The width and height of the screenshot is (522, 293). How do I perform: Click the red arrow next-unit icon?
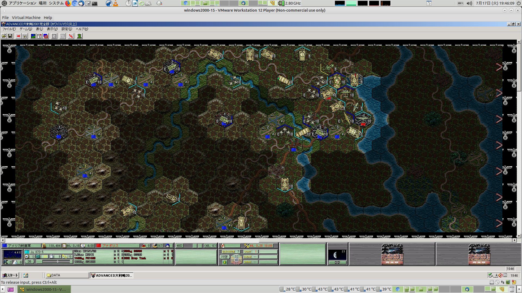pyautogui.click(x=18, y=36)
